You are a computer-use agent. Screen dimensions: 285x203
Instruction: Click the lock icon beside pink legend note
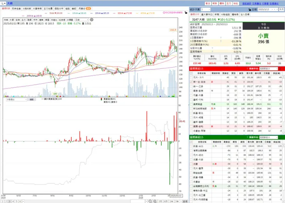(x=186, y=13)
